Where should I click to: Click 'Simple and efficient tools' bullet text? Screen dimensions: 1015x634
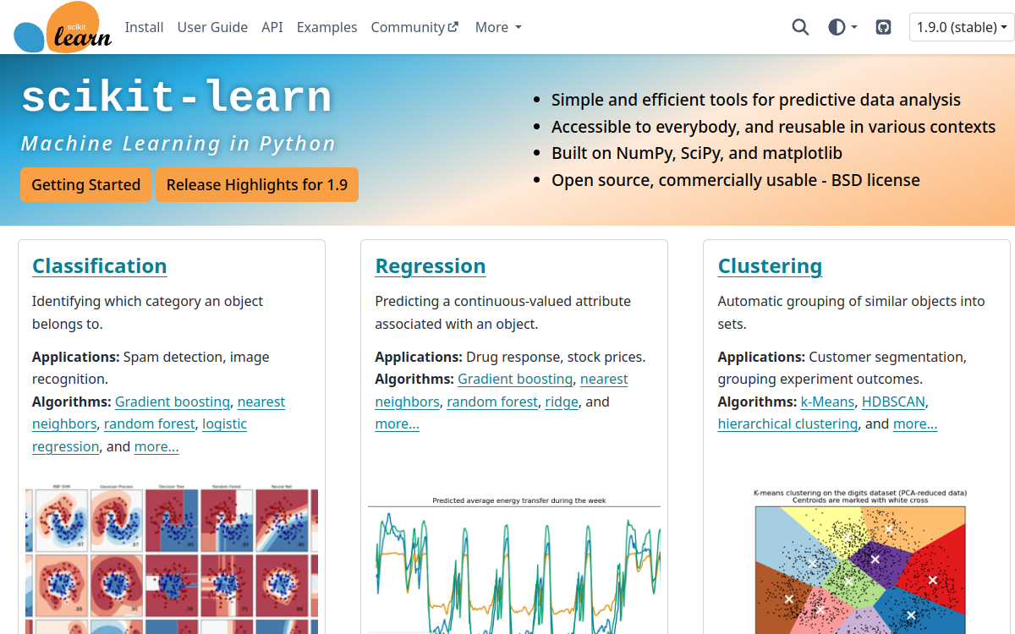(756, 100)
